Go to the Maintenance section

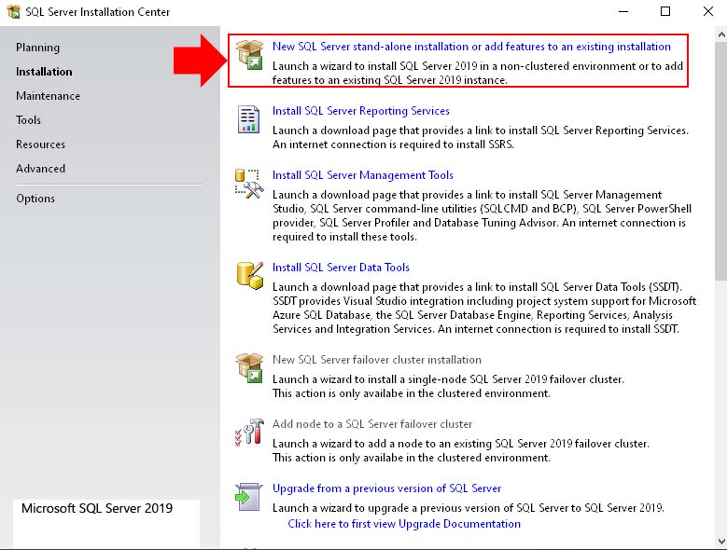pos(48,96)
